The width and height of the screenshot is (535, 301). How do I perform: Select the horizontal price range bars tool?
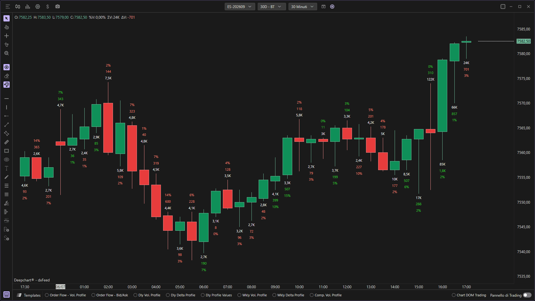pyautogui.click(x=7, y=220)
